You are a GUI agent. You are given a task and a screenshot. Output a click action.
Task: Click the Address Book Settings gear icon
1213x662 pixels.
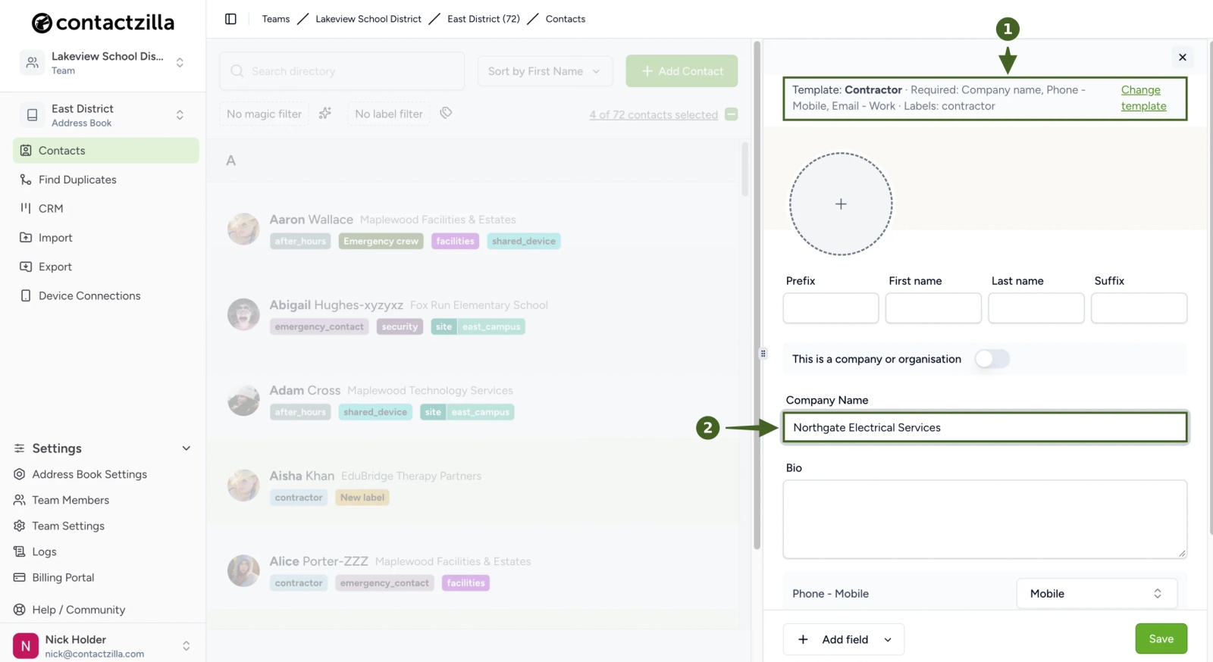[x=20, y=474]
